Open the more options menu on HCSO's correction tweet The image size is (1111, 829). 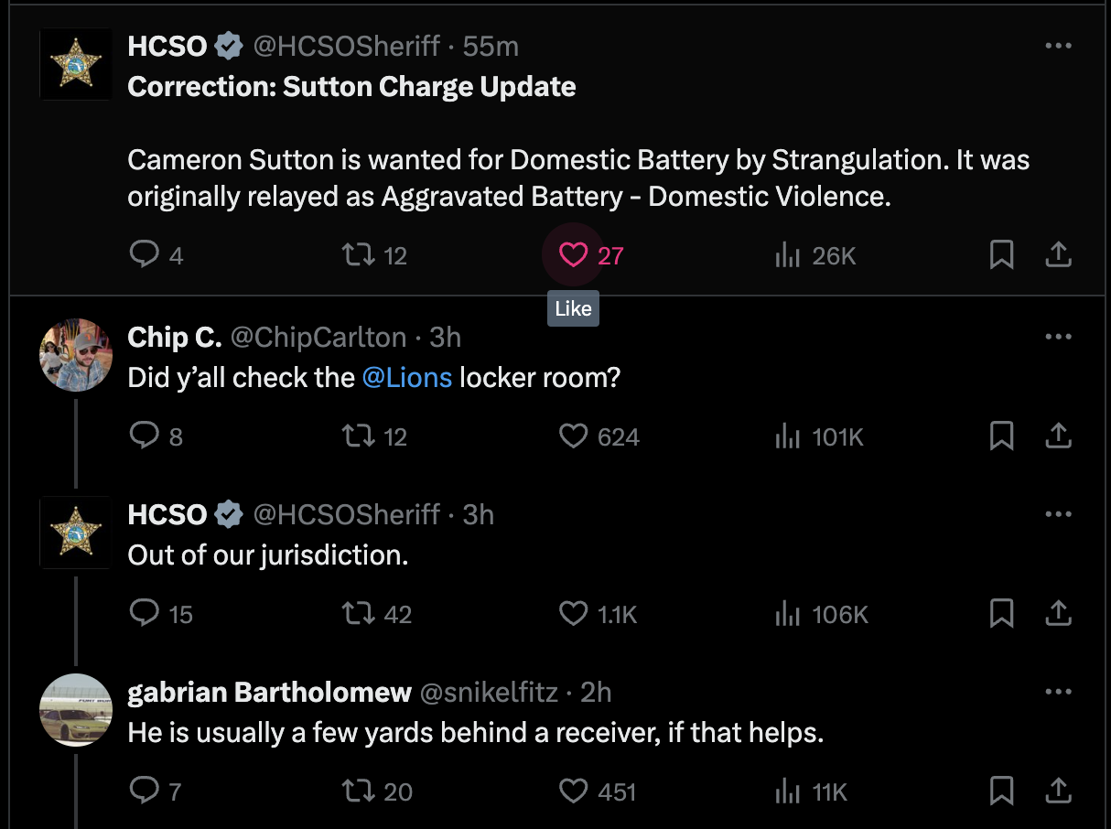point(1058,45)
